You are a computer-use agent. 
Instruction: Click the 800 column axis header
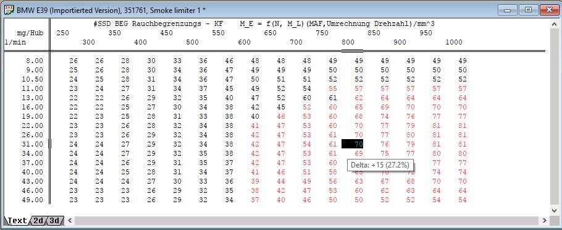pyautogui.click(x=348, y=42)
